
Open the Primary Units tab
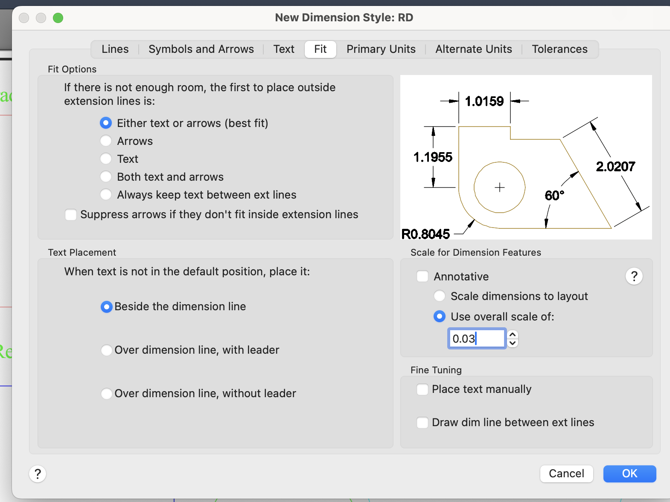381,49
